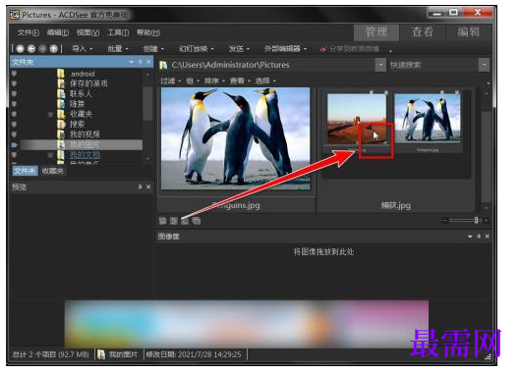
Task: Open the 创建 dropdown
Action: point(153,49)
